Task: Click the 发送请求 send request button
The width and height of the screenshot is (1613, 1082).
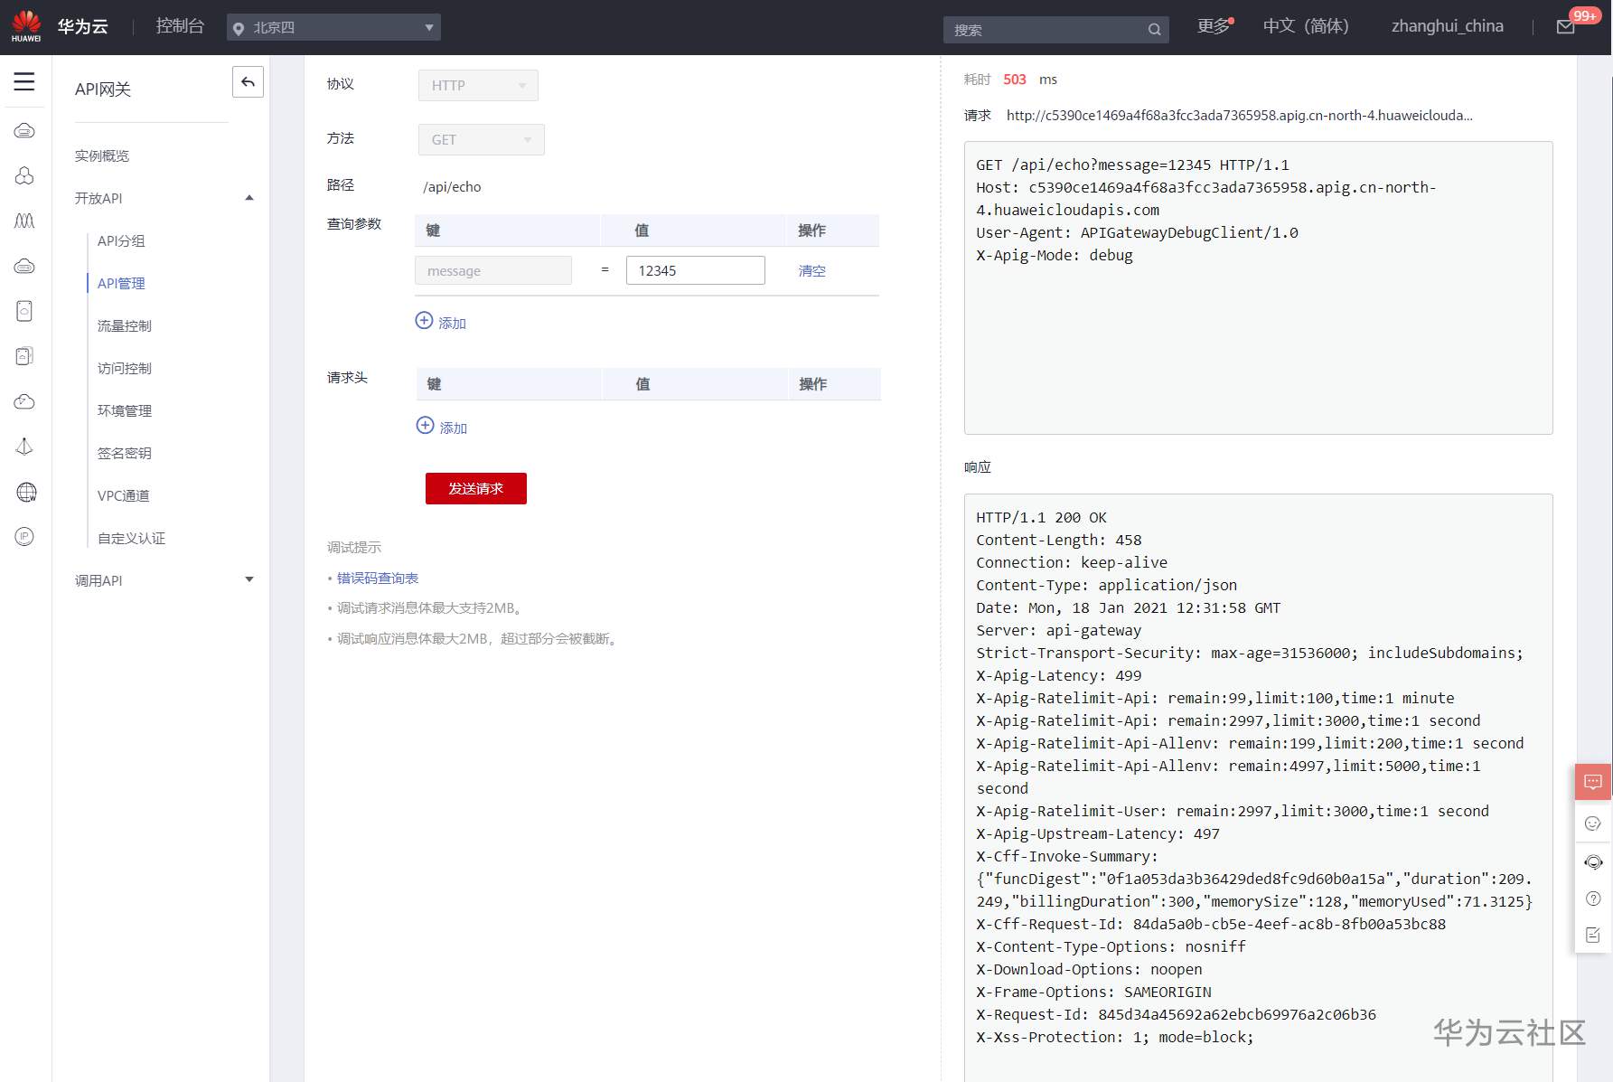Action: pos(476,488)
